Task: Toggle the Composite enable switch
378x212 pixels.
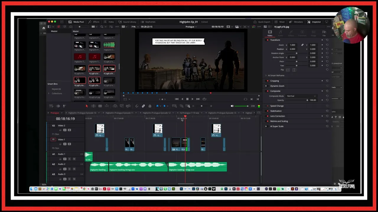Action: coord(268,91)
